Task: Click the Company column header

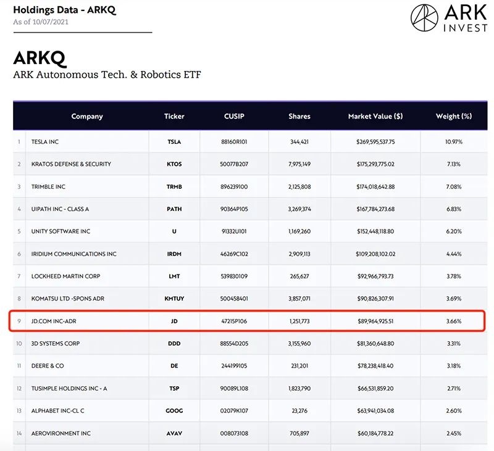Action: [x=87, y=116]
